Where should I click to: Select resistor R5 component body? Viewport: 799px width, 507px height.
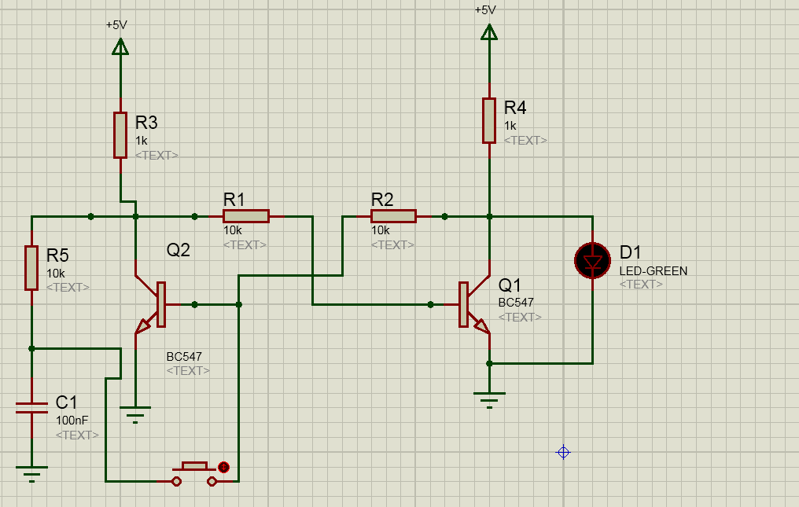[31, 268]
